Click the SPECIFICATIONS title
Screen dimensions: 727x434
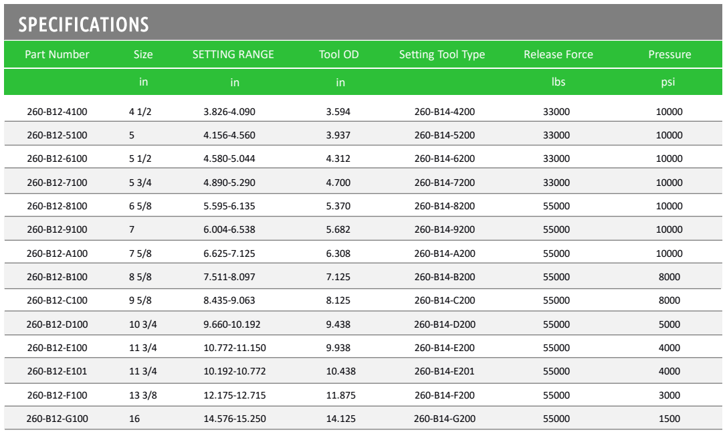click(x=84, y=24)
